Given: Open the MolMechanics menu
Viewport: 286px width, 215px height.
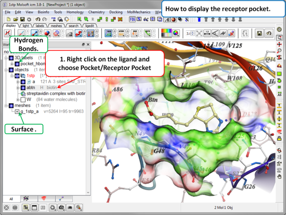Looking at the screenshot, I should [x=139, y=12].
